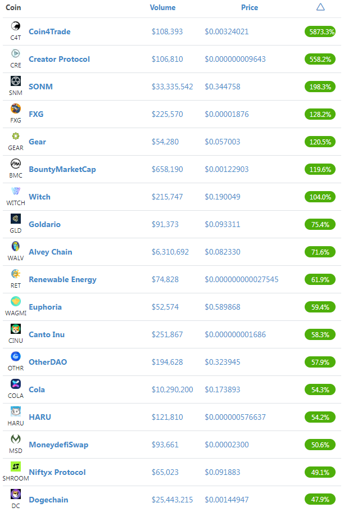Screen dimensions: 353x512
Task: Click the Euphoria volume value $52,574
Action: tap(165, 307)
